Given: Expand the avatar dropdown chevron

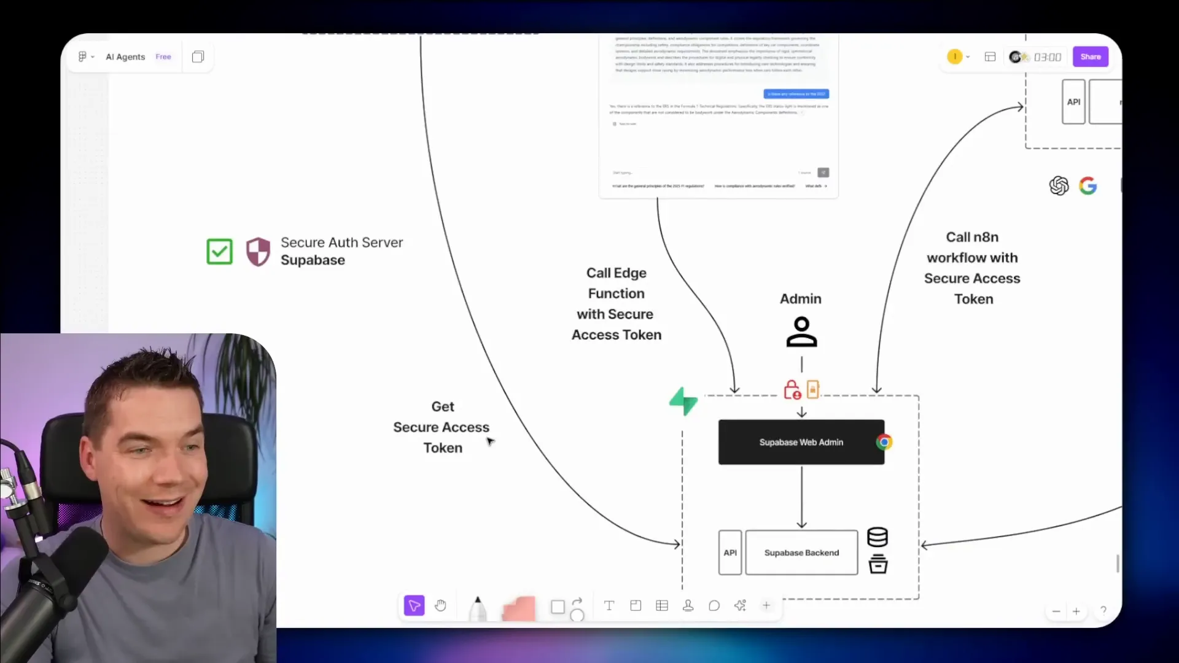Looking at the screenshot, I should click(968, 57).
